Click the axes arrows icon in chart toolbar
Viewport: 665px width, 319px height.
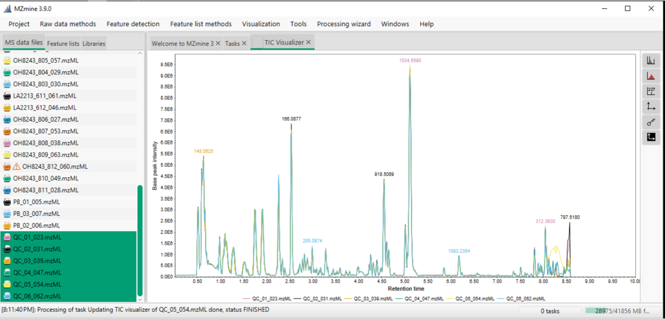pos(651,106)
